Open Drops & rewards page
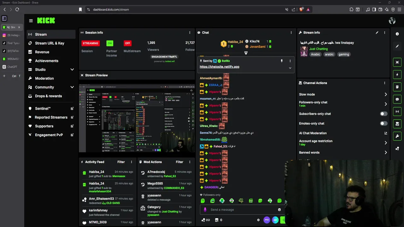The width and height of the screenshot is (404, 227). pos(48,96)
